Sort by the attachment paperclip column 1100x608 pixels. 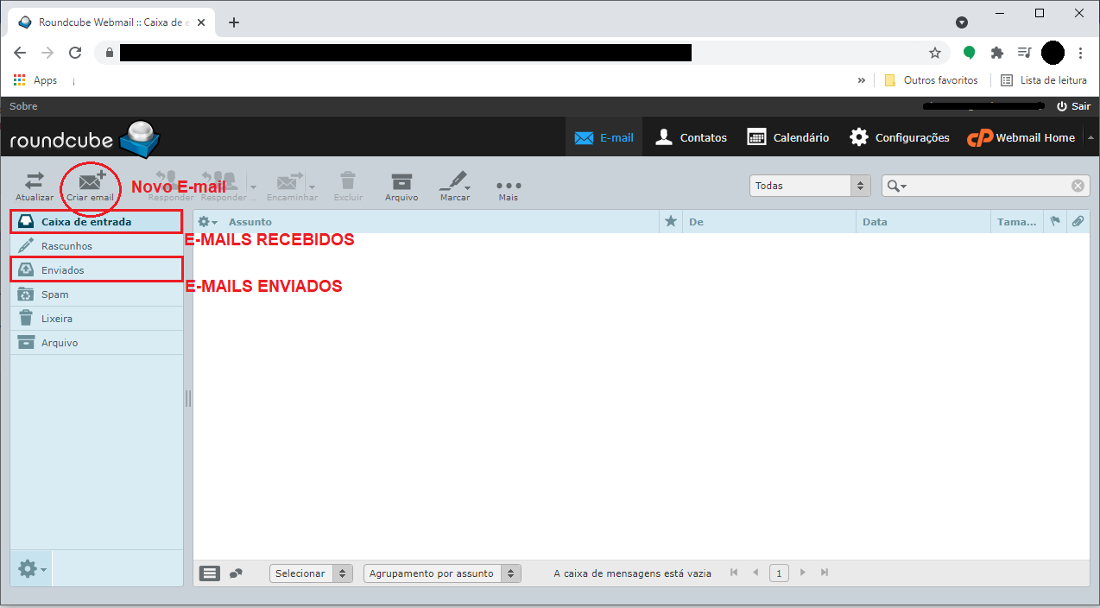1078,222
